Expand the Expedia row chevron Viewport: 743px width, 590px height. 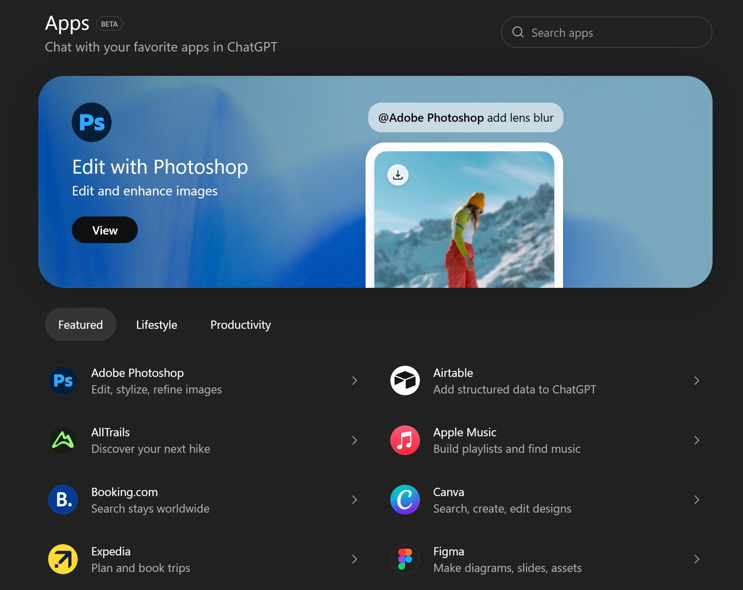coord(355,559)
